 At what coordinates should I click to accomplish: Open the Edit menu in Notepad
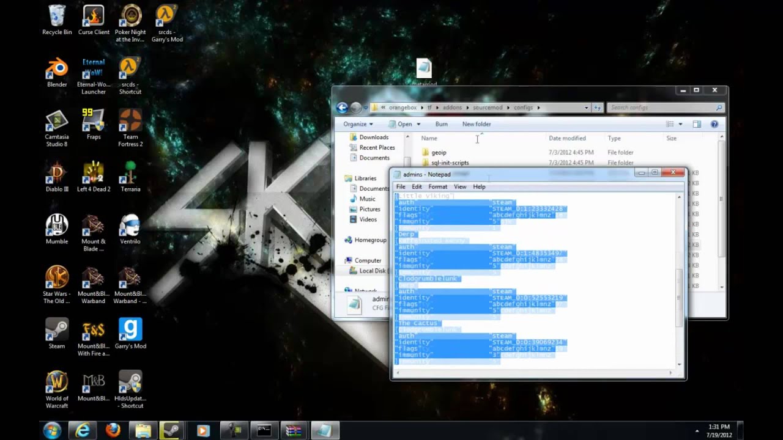point(417,186)
